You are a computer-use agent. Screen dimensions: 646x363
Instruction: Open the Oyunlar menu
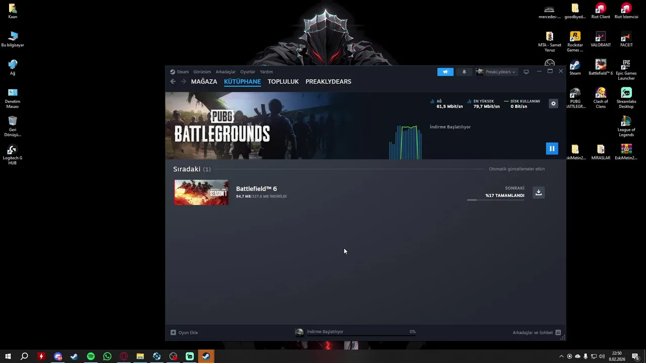click(247, 72)
